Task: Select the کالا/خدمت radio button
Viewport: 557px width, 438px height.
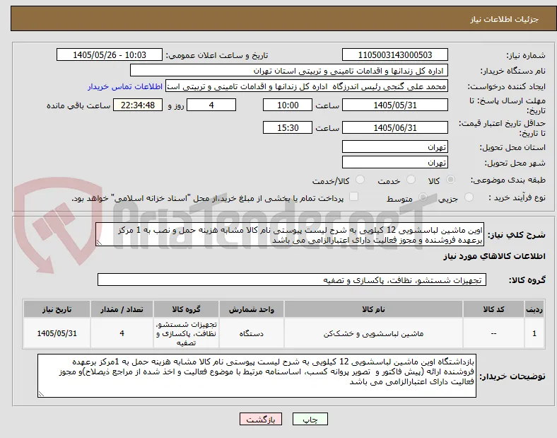Action: point(360,180)
